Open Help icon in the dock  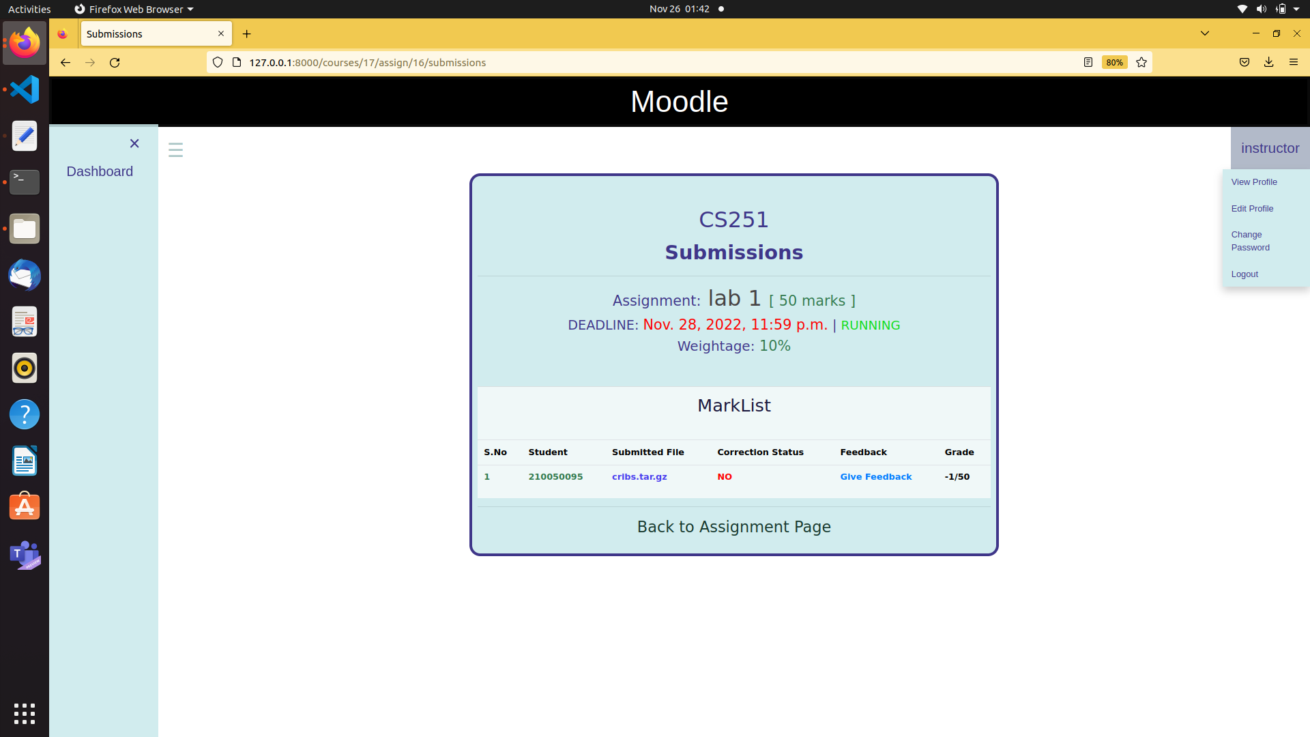point(25,414)
